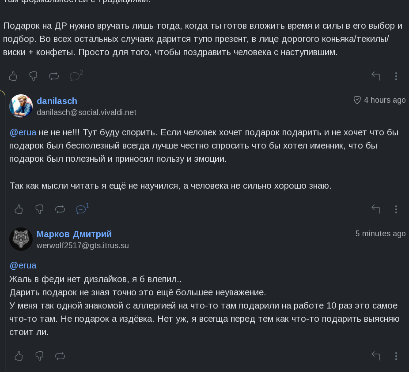Open danilasch's profile via username link
Image resolution: width=409 pixels, height=372 pixels.
tap(57, 101)
